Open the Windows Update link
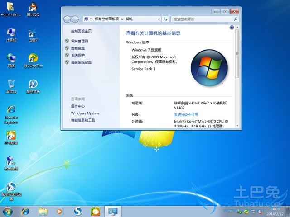 [85, 113]
